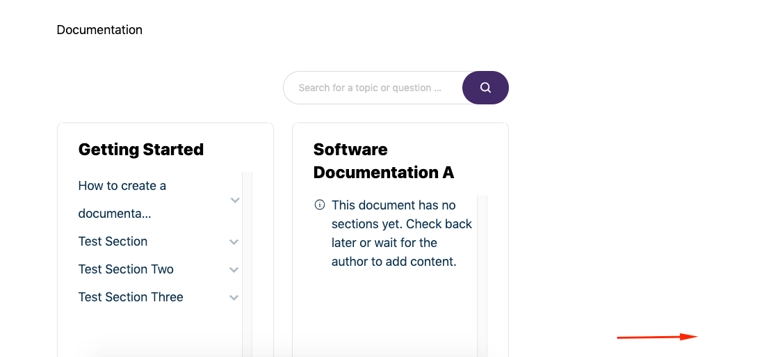The image size is (771, 357).
Task: Open the Test Section Two link
Action: 126,269
